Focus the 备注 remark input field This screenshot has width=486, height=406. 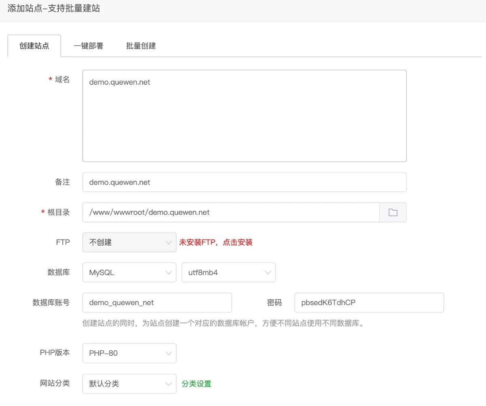(x=244, y=182)
